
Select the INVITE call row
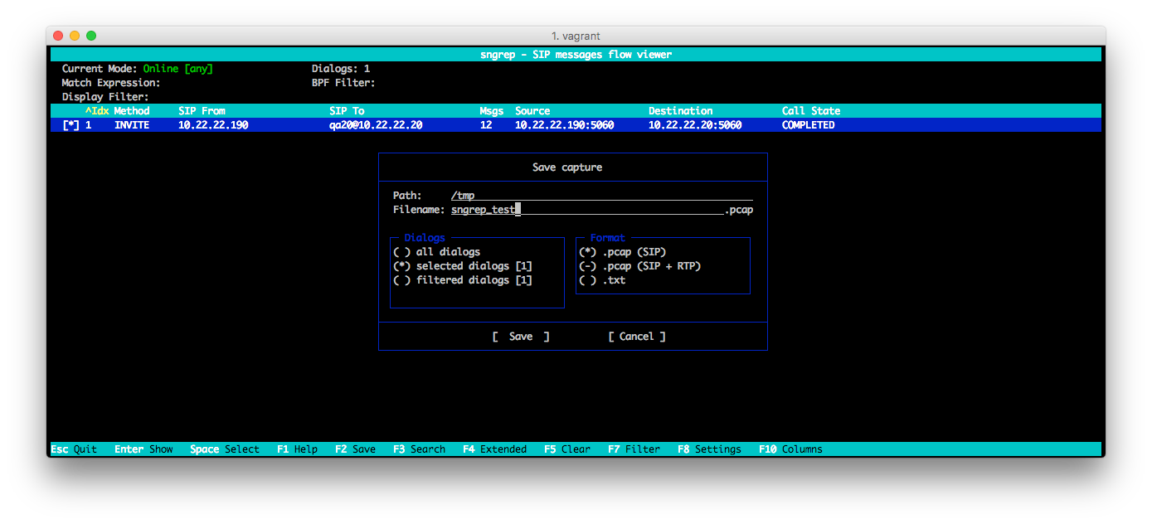[x=332, y=124]
